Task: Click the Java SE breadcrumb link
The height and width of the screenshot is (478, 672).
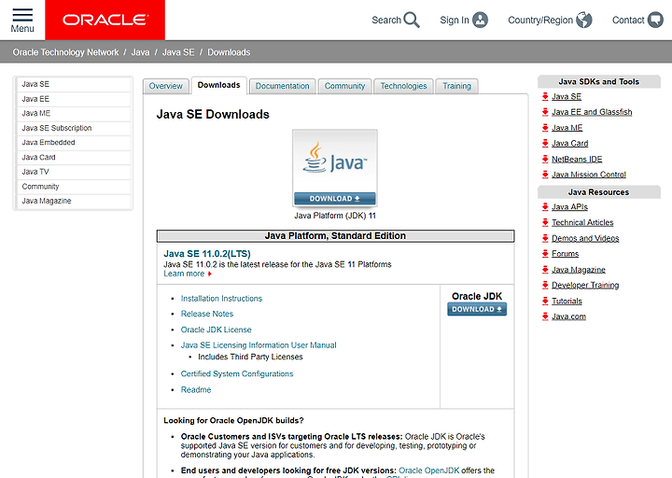Action: pos(178,52)
